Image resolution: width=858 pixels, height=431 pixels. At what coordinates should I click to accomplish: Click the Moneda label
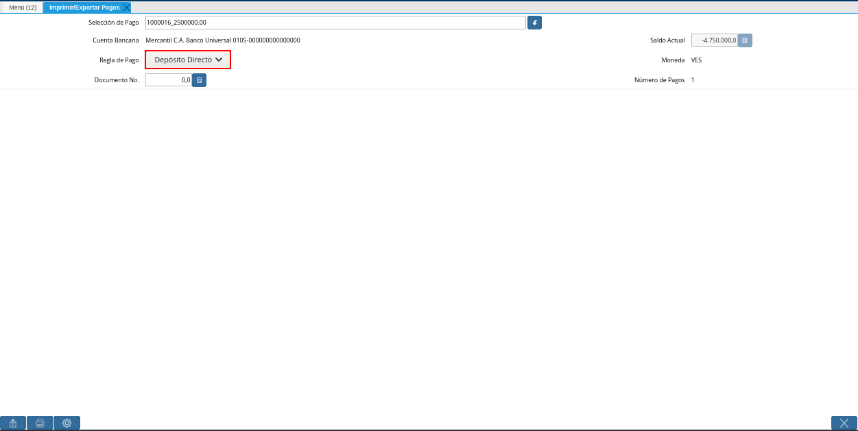[673, 60]
